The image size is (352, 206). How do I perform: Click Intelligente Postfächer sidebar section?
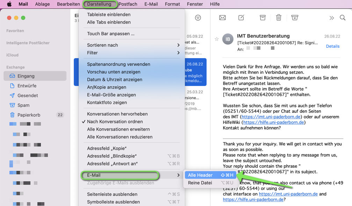tap(28, 43)
